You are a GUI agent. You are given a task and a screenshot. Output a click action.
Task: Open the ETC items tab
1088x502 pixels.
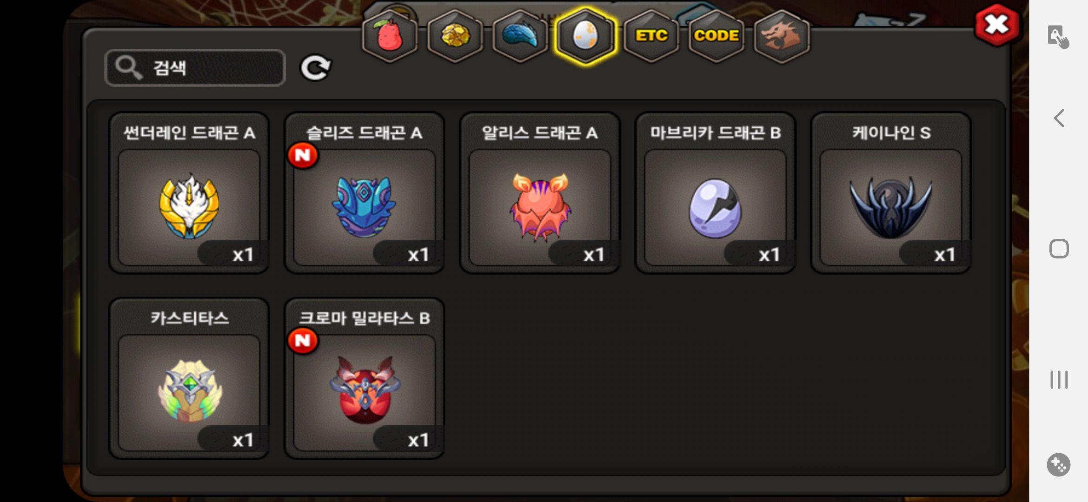point(651,36)
